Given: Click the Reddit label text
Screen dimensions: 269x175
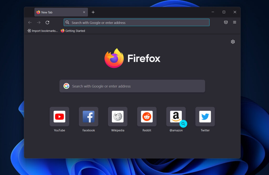Looking at the screenshot, I should tap(147, 130).
